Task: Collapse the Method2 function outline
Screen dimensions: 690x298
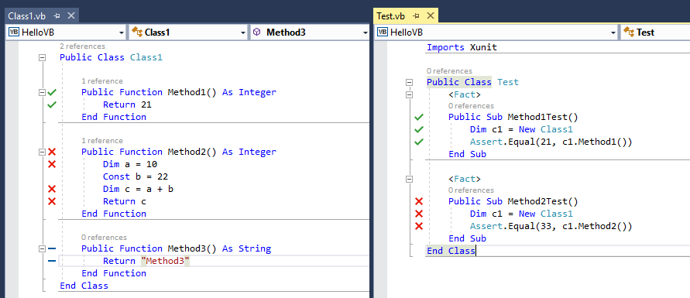Action: (x=43, y=152)
